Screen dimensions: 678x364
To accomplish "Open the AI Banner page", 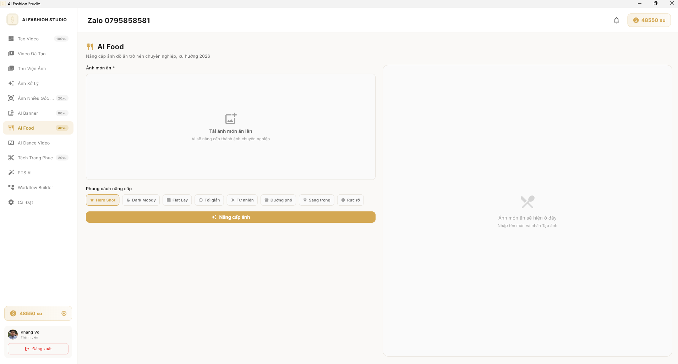I will (x=28, y=113).
